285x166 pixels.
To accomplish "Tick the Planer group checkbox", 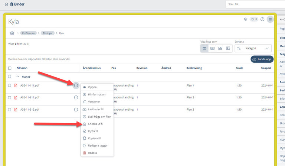I will 10,77.
